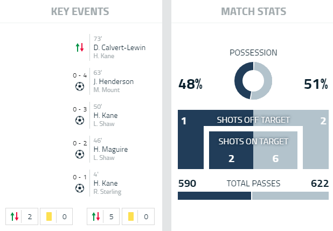
Task: Click the total passes progress bar
Action: (253, 196)
